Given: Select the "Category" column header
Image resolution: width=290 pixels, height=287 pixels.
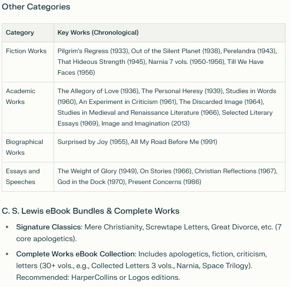Looking at the screenshot, I should (20, 32).
